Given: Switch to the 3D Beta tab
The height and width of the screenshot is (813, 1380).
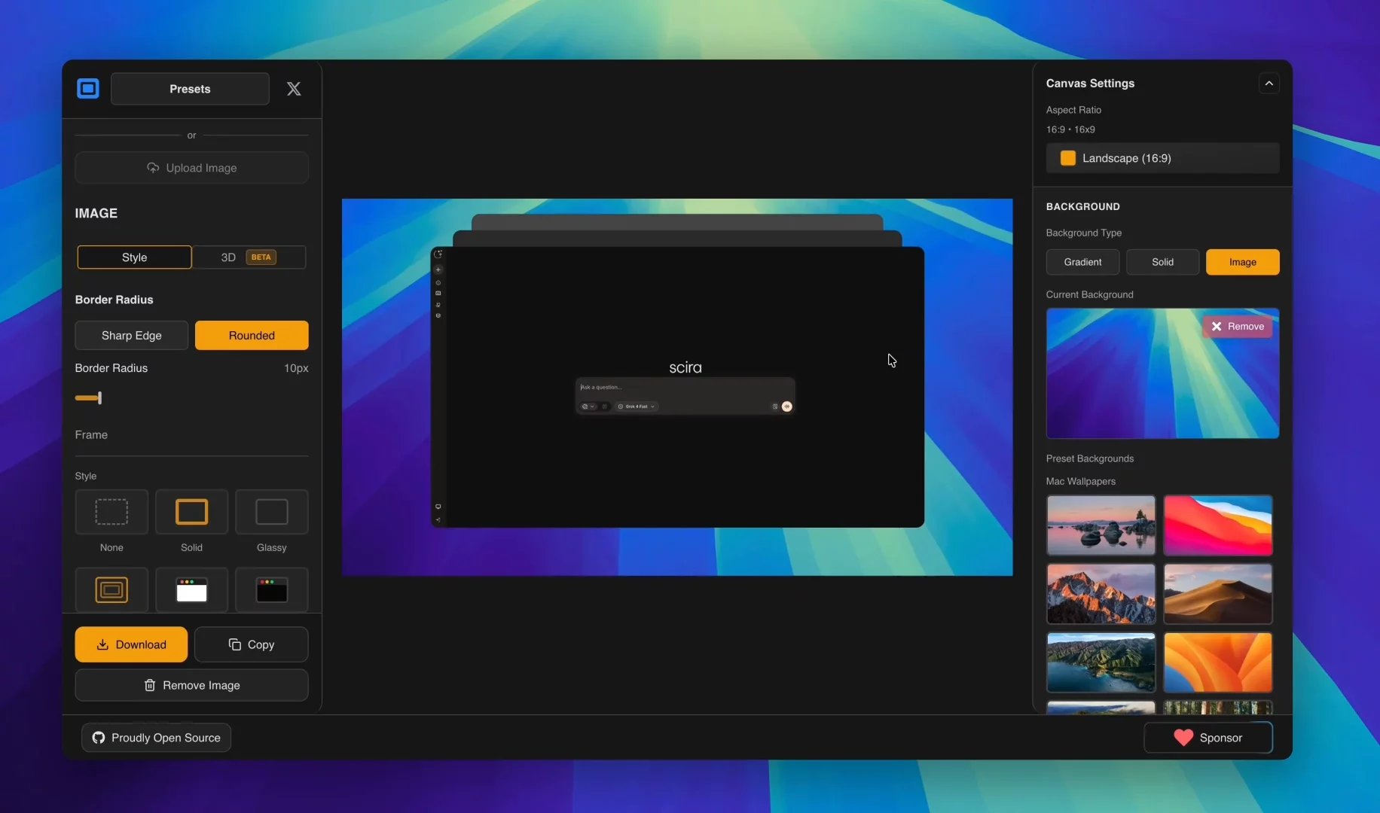Looking at the screenshot, I should [249, 257].
